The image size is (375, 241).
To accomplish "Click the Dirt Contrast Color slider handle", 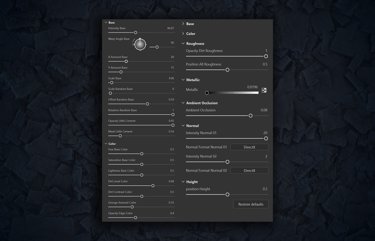I will pyautogui.click(x=142, y=196).
